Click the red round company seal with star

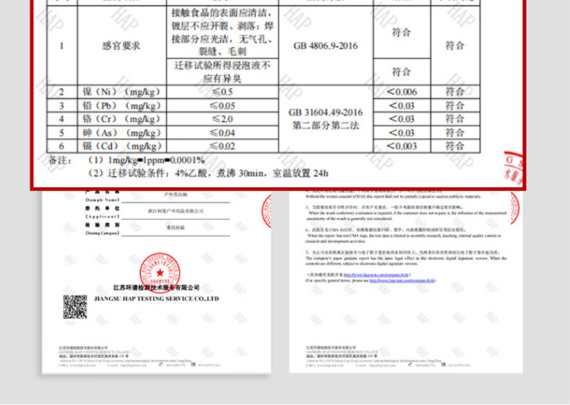coord(159,273)
